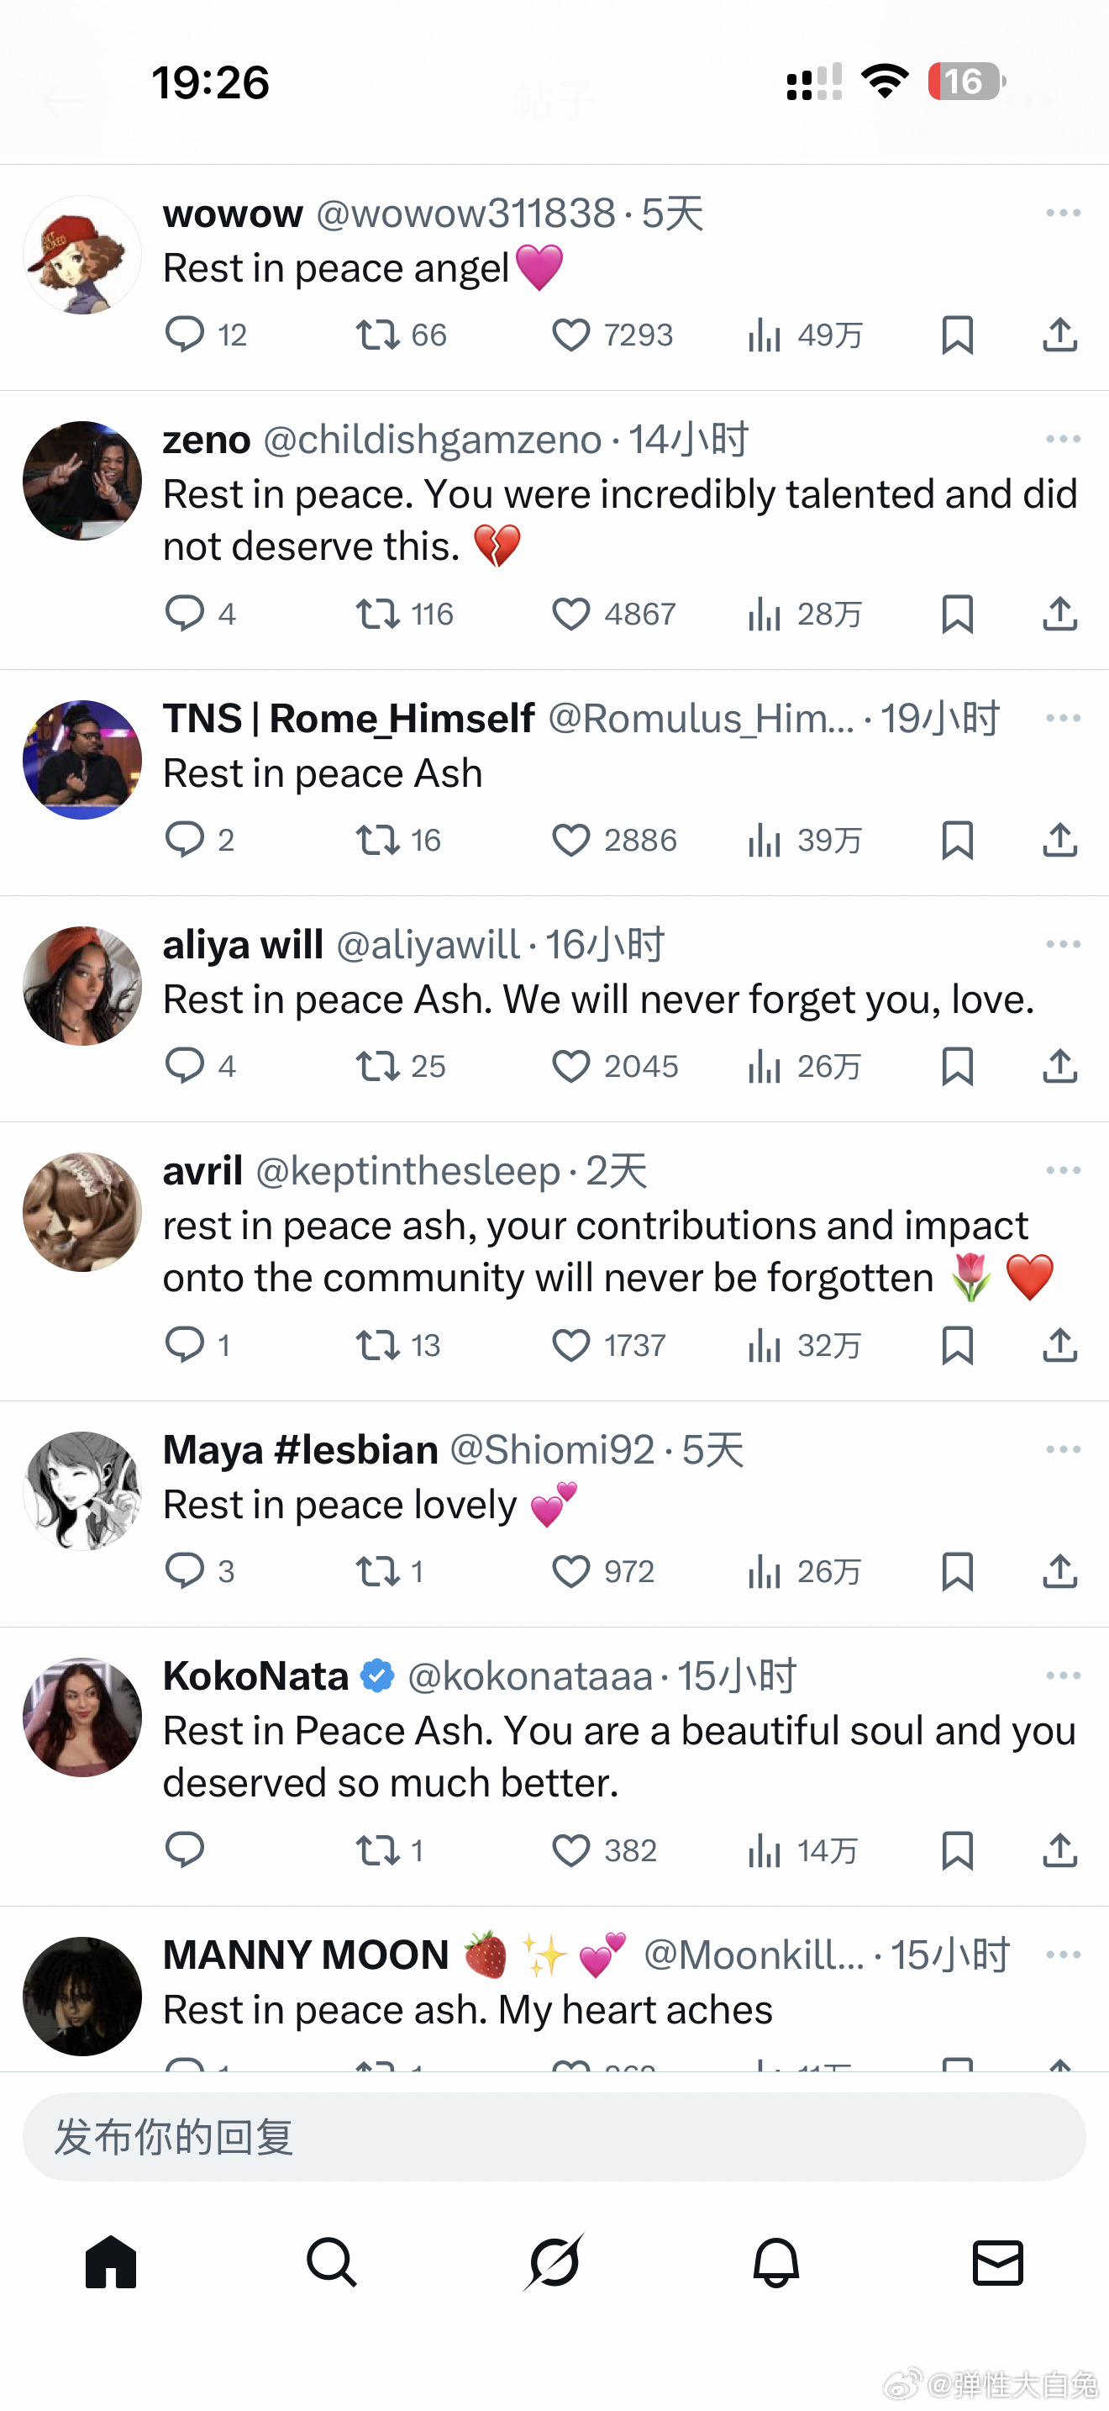Image resolution: width=1109 pixels, height=2411 pixels.
Task: View analytics on Maya #lesbian's reply
Action: (x=764, y=1571)
